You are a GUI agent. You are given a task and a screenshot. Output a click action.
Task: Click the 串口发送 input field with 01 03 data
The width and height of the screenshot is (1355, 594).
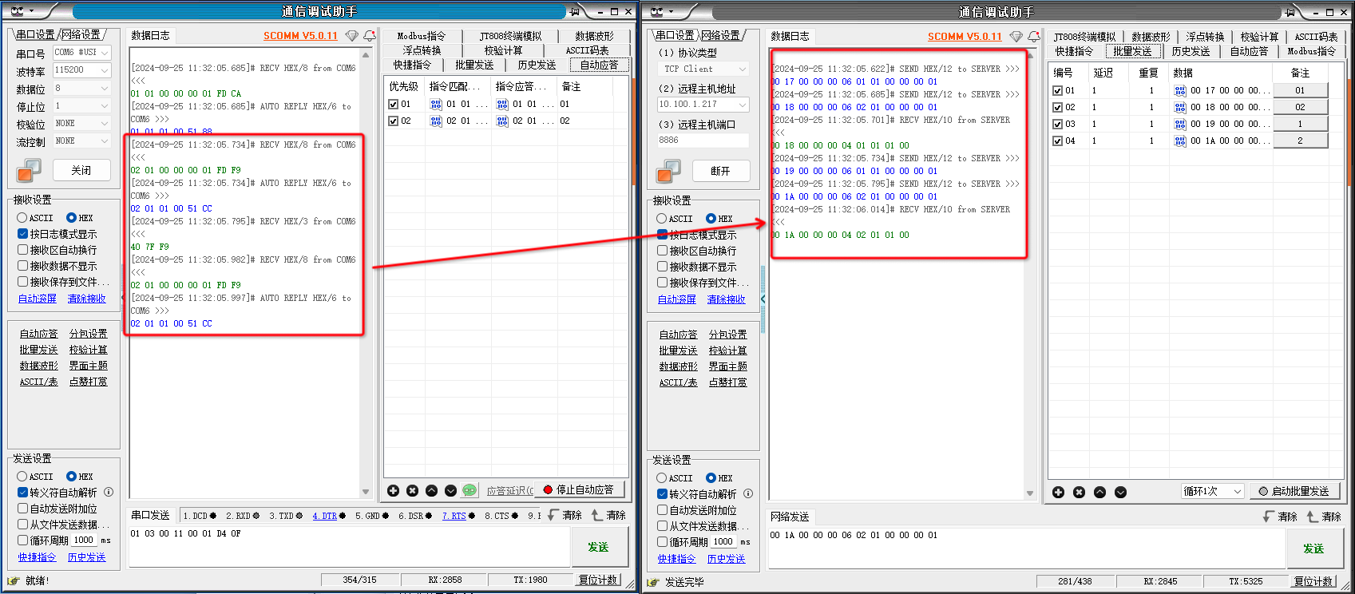(347, 543)
